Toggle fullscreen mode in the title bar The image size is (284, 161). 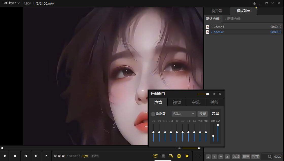[x=273, y=3]
